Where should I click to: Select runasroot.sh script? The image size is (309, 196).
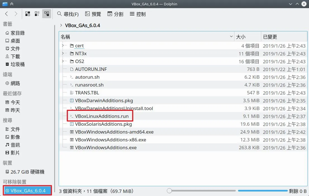pyautogui.click(x=89, y=85)
